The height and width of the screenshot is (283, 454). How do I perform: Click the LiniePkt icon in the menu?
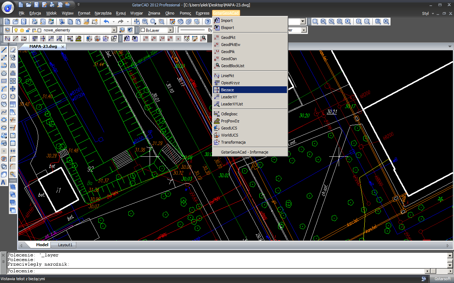click(x=217, y=76)
